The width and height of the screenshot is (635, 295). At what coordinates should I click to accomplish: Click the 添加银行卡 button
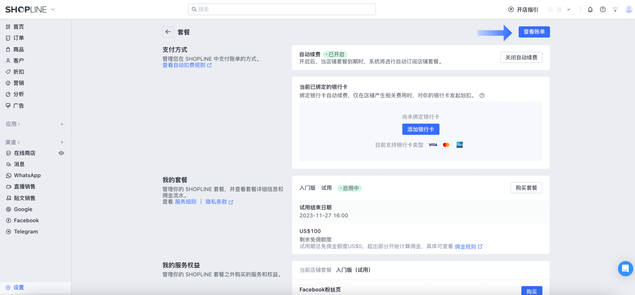click(421, 129)
